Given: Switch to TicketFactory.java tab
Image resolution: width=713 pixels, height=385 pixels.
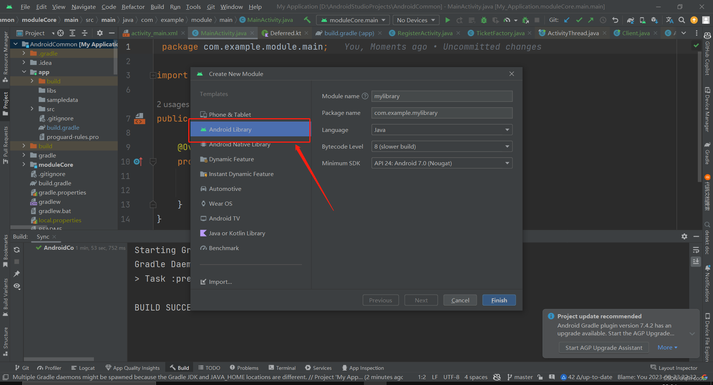Looking at the screenshot, I should 500,33.
